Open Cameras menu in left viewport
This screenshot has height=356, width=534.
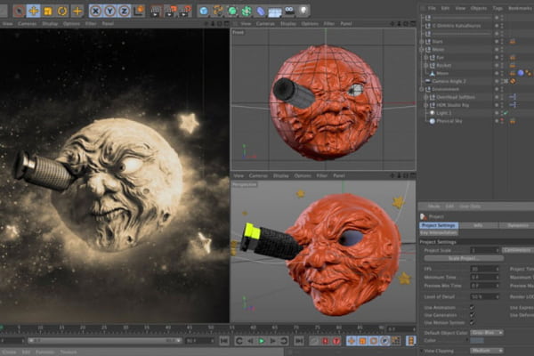pyautogui.click(x=28, y=24)
